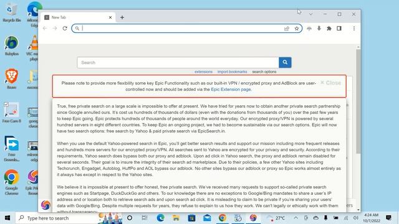Open the Brave browser desktop icon

click(11, 79)
